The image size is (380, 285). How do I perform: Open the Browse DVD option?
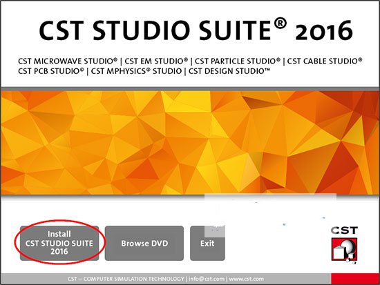point(144,243)
